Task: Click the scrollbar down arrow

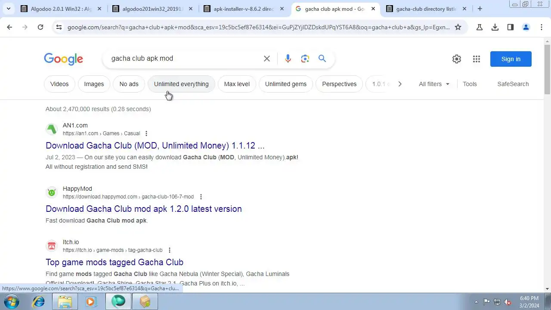Action: tap(547, 289)
